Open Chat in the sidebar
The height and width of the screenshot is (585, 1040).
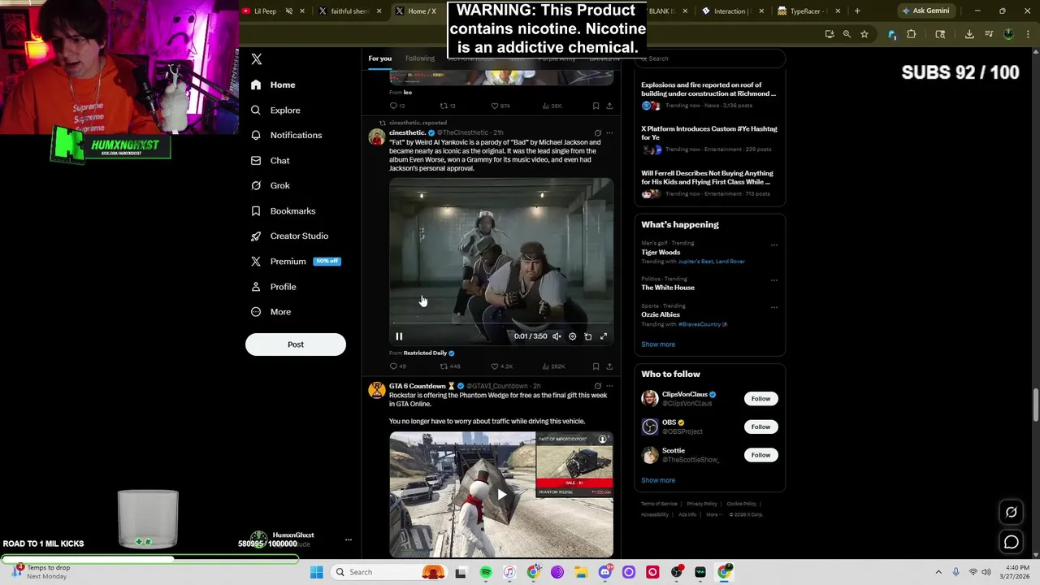click(x=271, y=160)
